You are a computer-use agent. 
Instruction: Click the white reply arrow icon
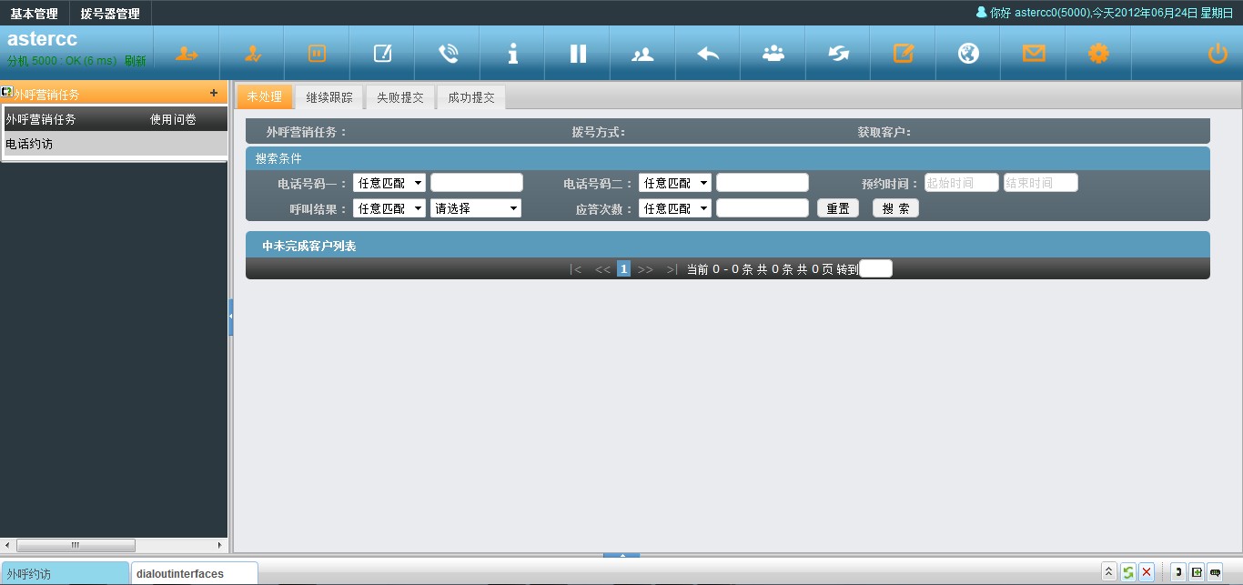708,54
